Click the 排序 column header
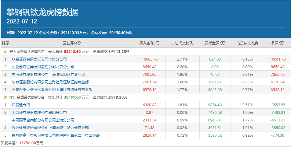Viewport: 291px width, 147px height. pyautogui.click(x=5, y=43)
